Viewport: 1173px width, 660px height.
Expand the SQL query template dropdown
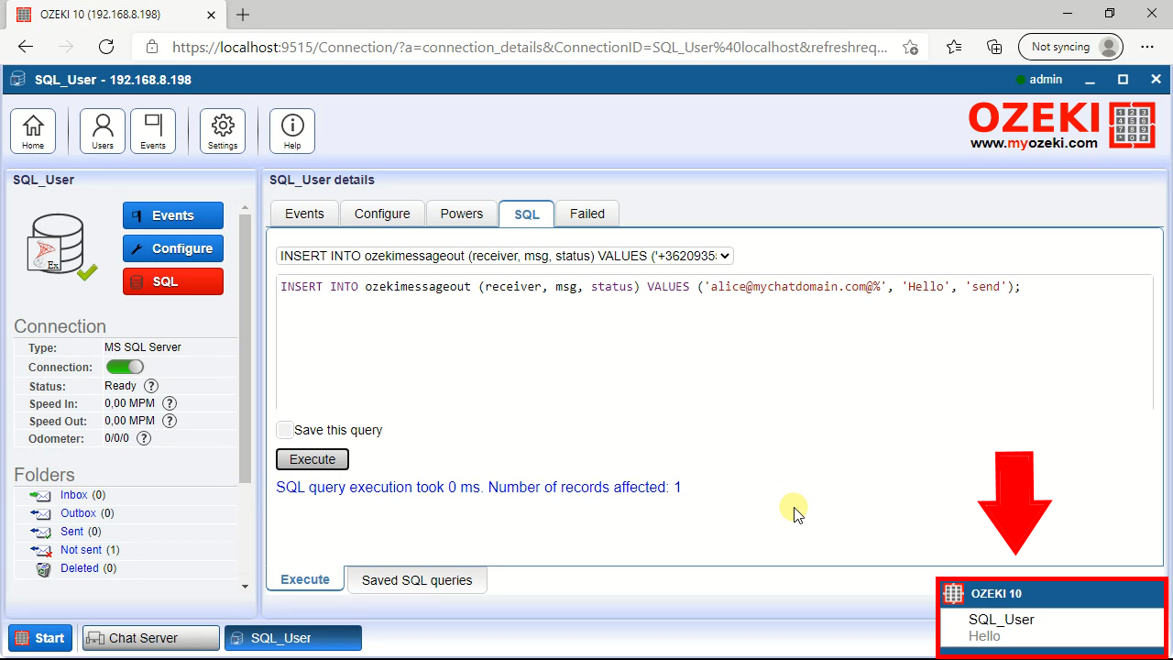click(x=505, y=256)
